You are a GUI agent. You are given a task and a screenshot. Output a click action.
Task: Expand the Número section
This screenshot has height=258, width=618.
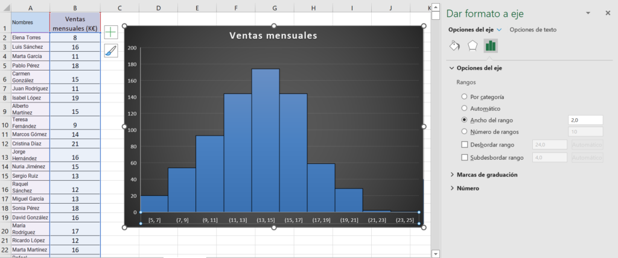click(451, 188)
